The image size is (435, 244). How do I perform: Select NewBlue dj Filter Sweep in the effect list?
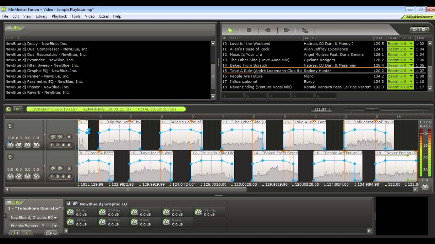click(x=42, y=65)
